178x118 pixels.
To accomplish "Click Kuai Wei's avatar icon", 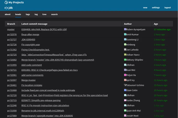I will click(125, 70).
